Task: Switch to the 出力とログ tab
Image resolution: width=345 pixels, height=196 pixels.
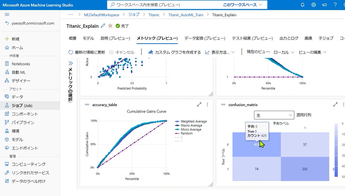Action: 289,38
